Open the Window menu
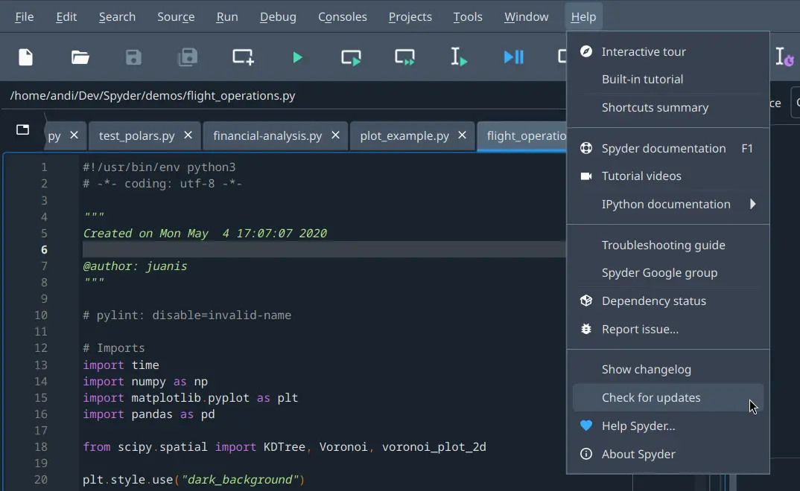The image size is (800, 491). click(x=527, y=17)
